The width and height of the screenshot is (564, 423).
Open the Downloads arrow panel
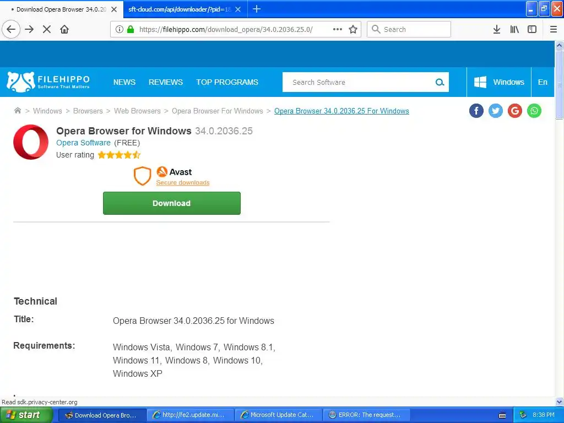pyautogui.click(x=497, y=29)
